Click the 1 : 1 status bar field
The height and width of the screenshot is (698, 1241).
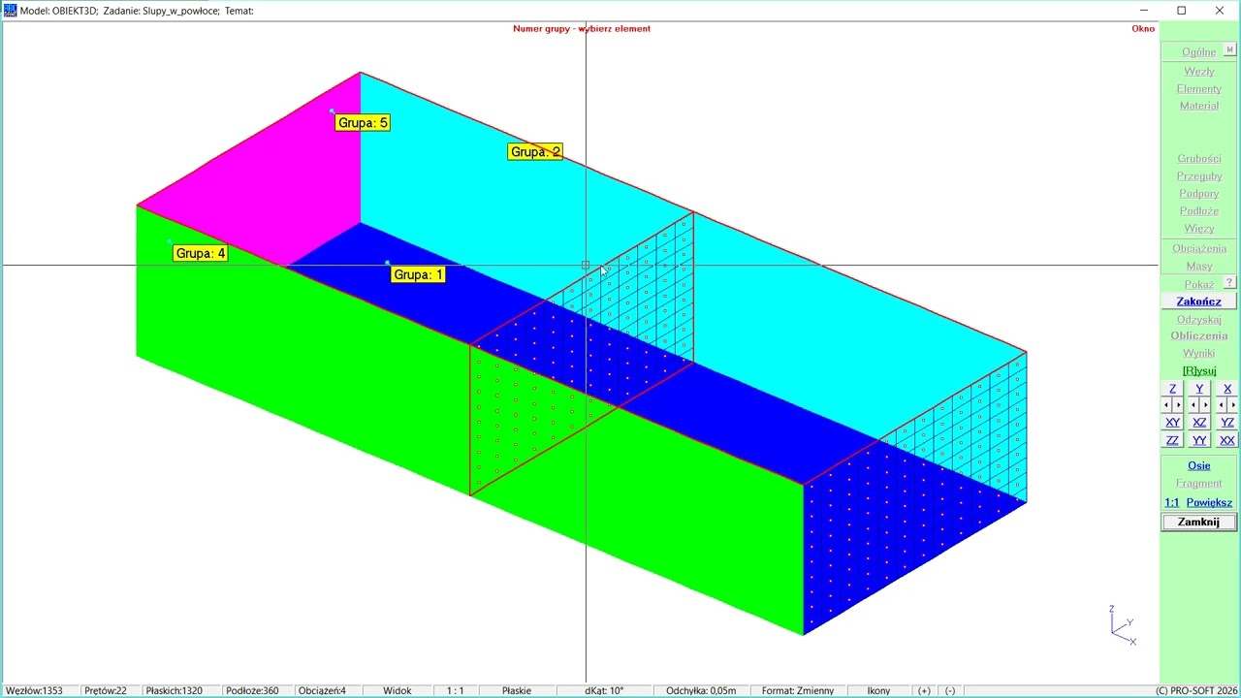455,690
